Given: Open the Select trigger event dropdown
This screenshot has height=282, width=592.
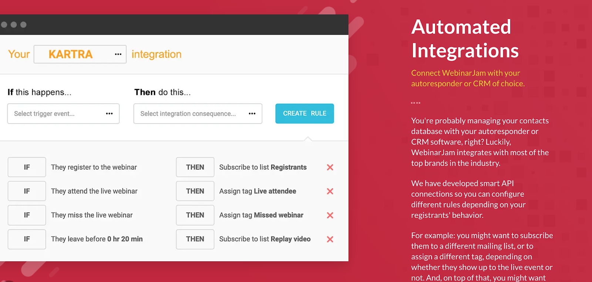Looking at the screenshot, I should point(63,114).
